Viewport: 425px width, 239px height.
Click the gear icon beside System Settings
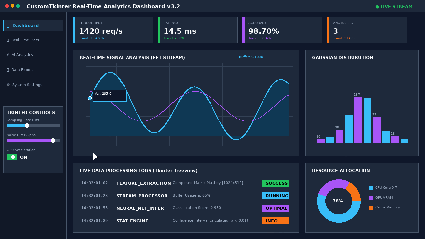[x=8, y=85]
